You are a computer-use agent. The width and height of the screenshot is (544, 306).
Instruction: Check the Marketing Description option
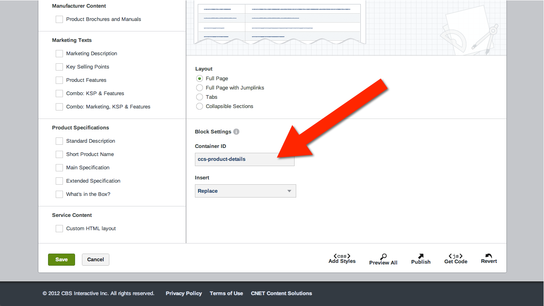tap(59, 54)
